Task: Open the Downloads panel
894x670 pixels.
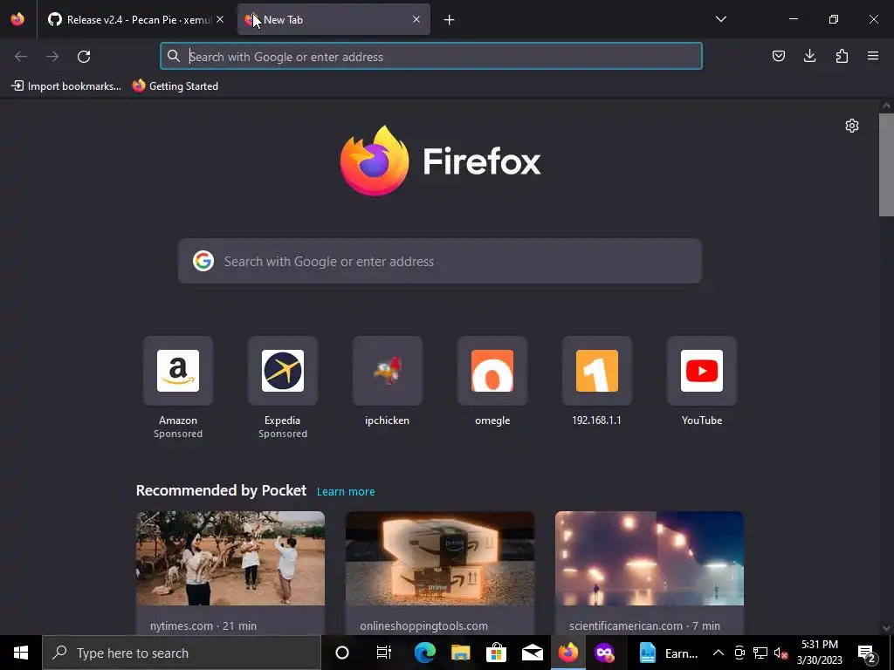Action: coord(809,56)
